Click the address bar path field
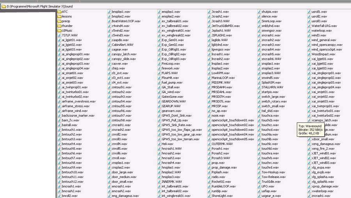This screenshot has height=198, width=351. tap(175, 6)
